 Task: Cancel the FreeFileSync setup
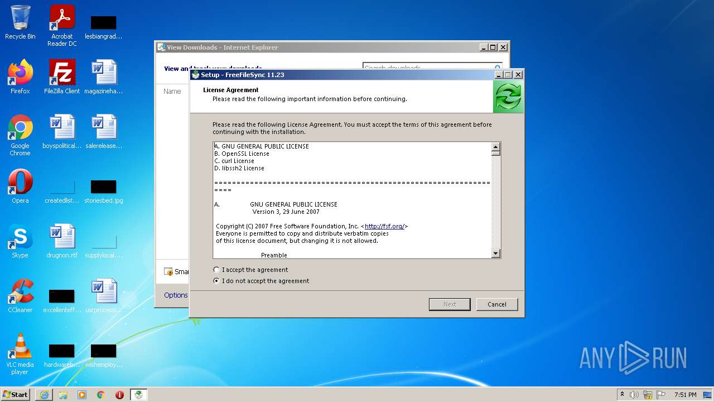(497, 304)
